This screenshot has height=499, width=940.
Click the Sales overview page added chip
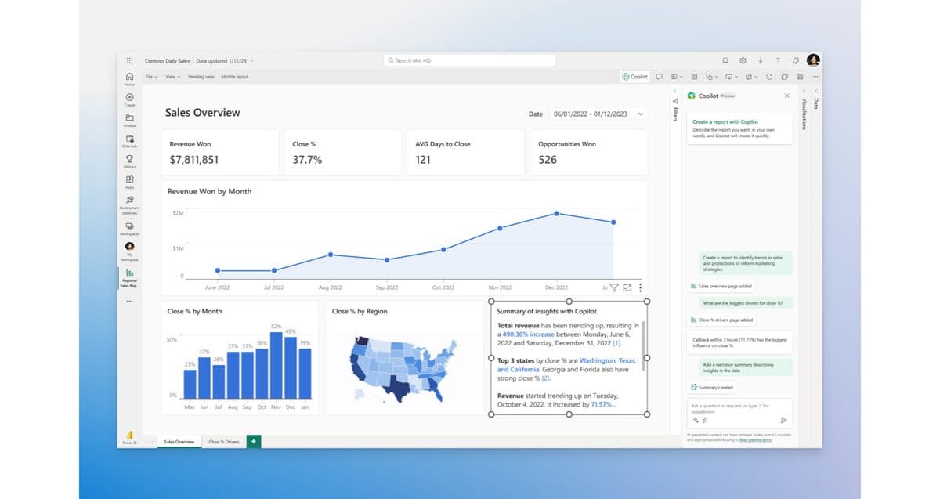721,287
